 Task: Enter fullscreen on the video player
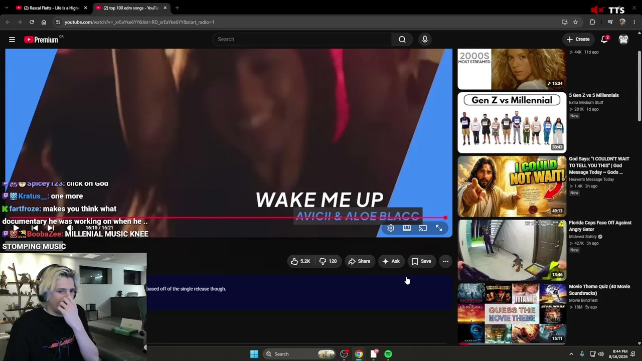pos(439,228)
